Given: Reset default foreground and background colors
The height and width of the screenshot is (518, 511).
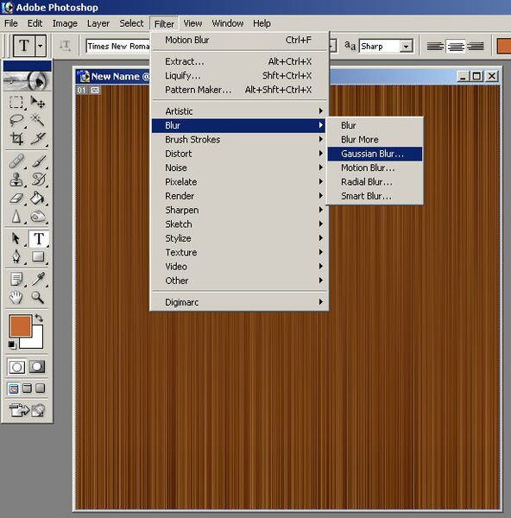Looking at the screenshot, I should [12, 344].
